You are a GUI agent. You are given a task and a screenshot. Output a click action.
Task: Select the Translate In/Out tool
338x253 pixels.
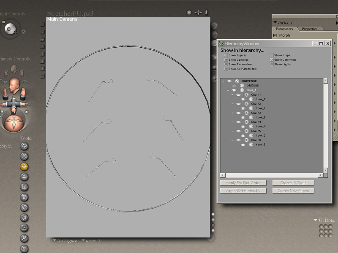24,177
